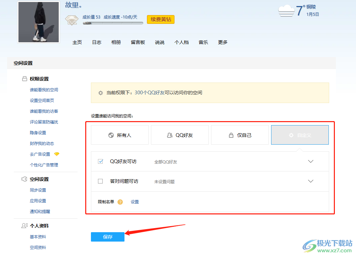
Task: Open 应用设置 in the sidebar
Action: [38, 201]
